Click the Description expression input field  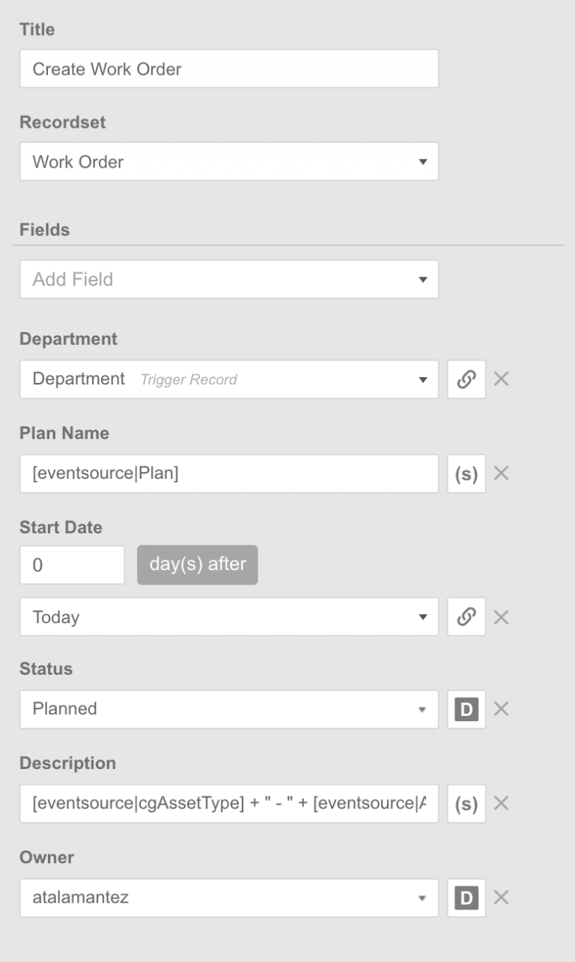(228, 803)
